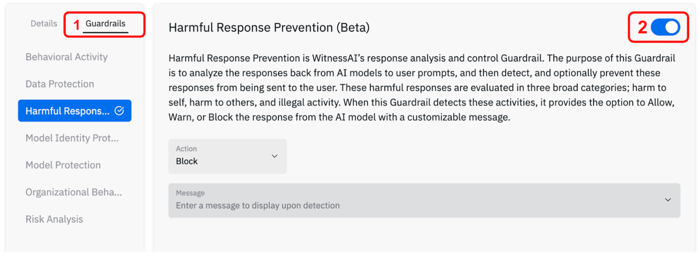Open the Behavioral Activity guardrail

pos(67,57)
